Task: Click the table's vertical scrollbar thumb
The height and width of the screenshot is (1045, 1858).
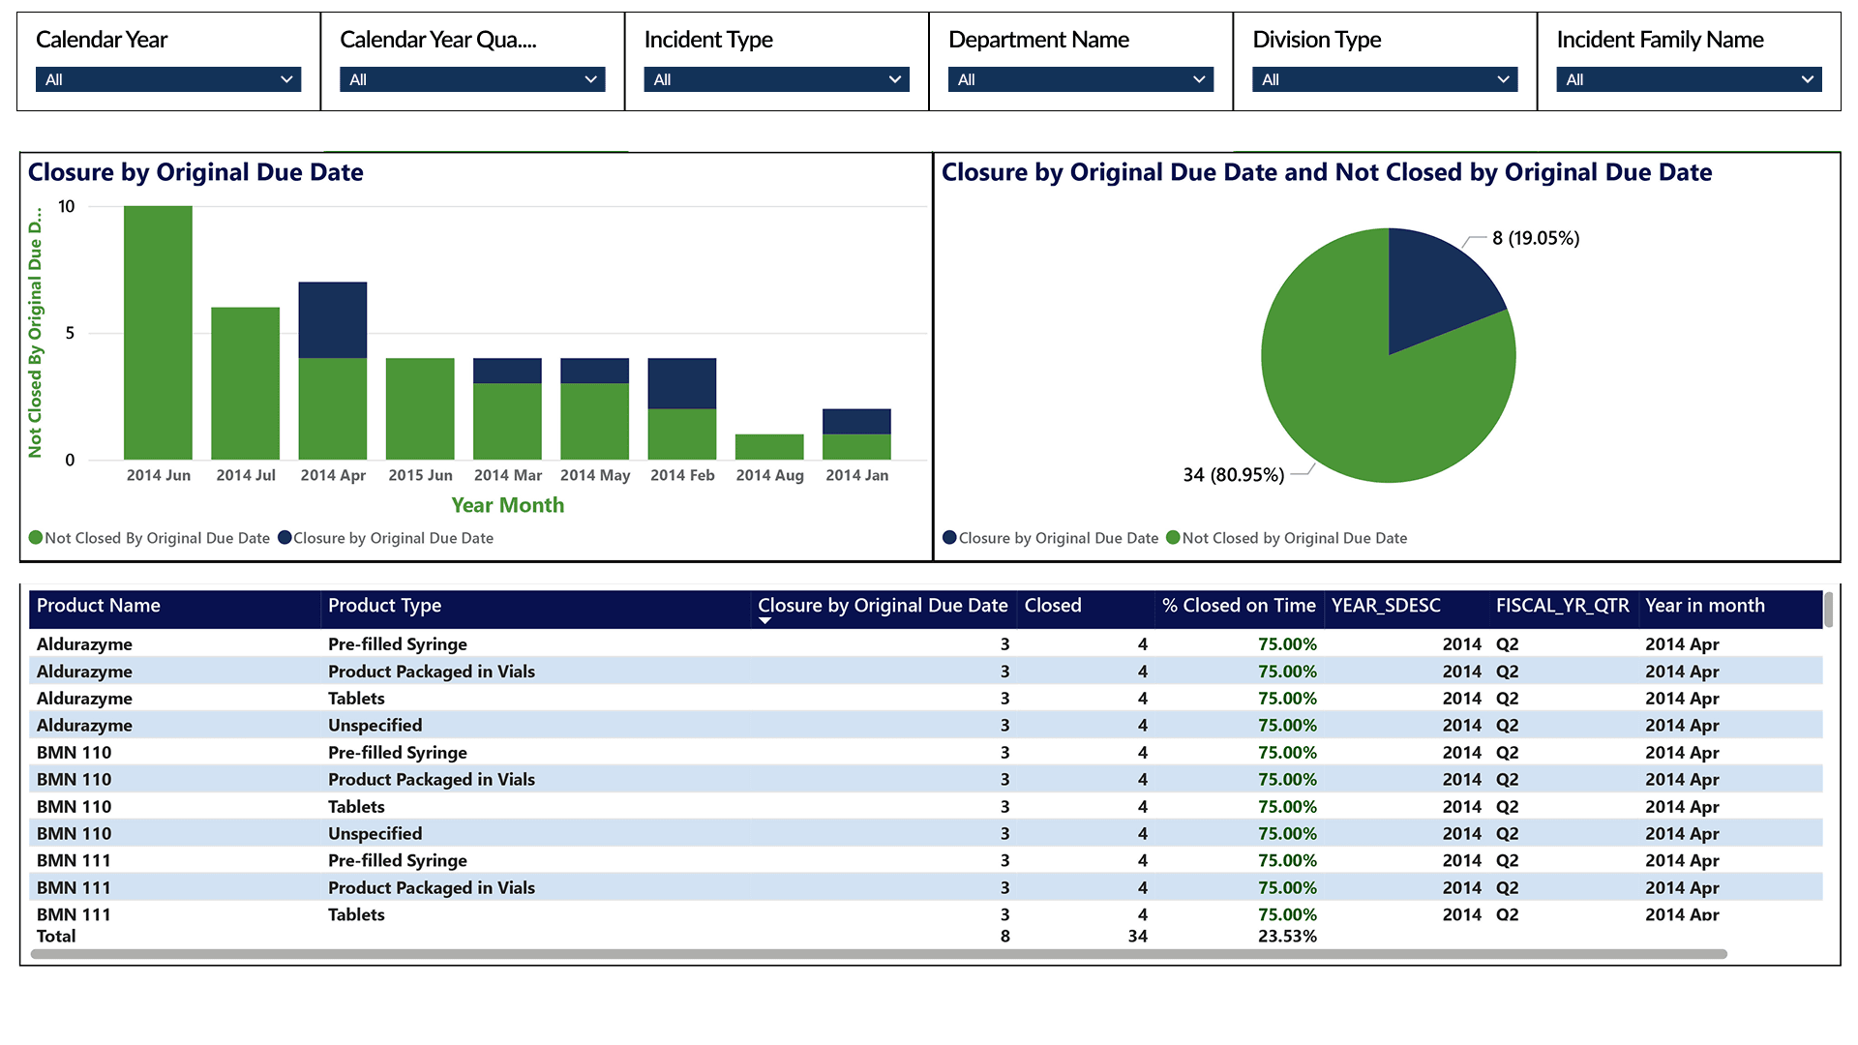Action: tap(1828, 610)
